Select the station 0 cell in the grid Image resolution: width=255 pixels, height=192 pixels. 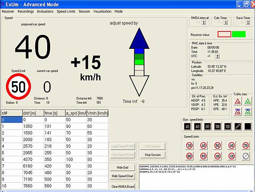tap(11, 120)
